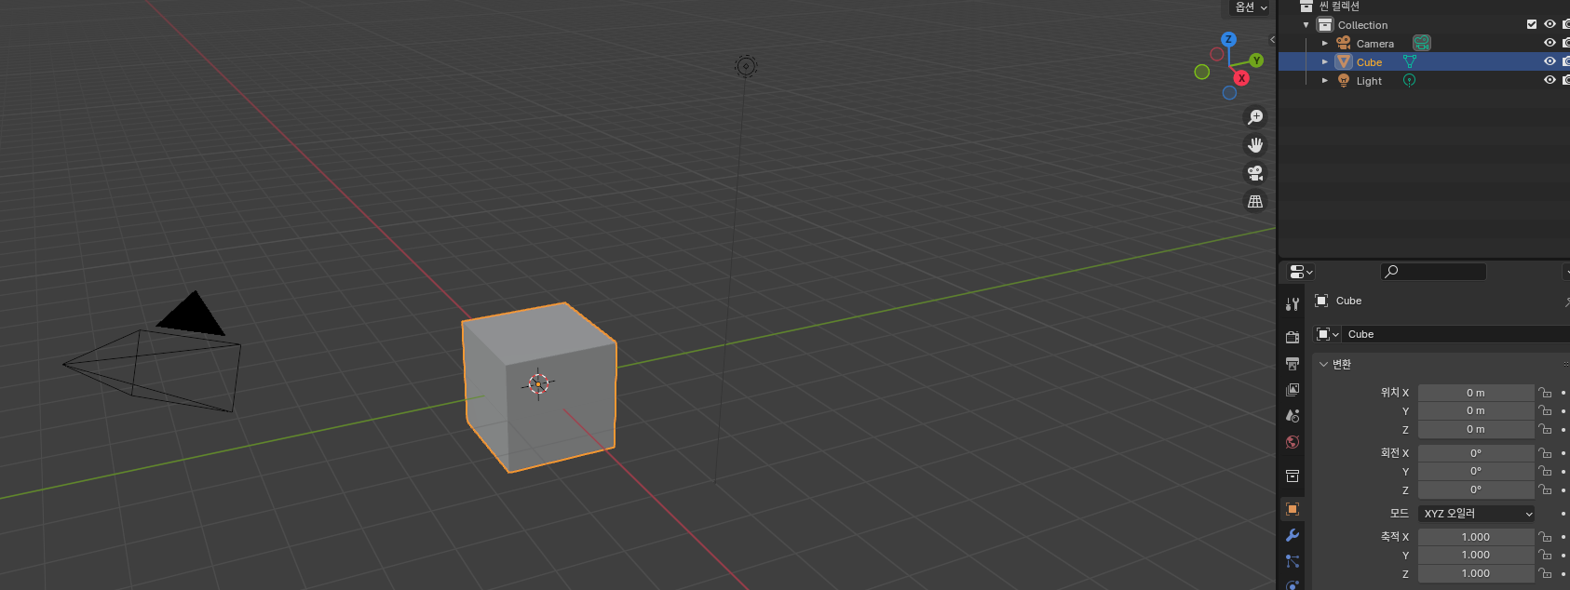
Task: Select the Light row in outliner
Action: [x=1424, y=80]
